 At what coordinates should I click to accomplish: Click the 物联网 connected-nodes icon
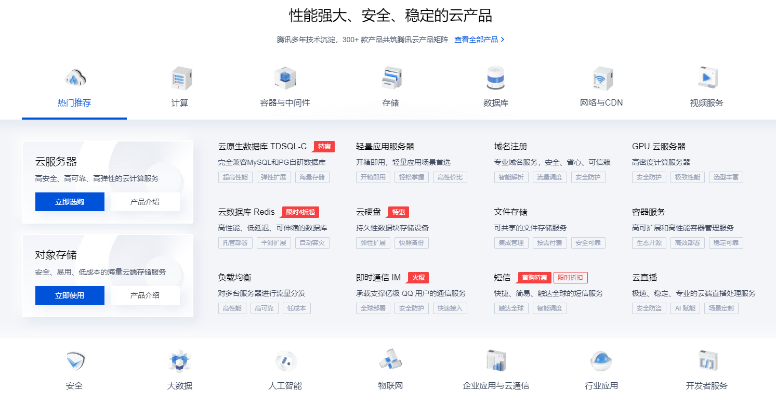pyautogui.click(x=391, y=360)
